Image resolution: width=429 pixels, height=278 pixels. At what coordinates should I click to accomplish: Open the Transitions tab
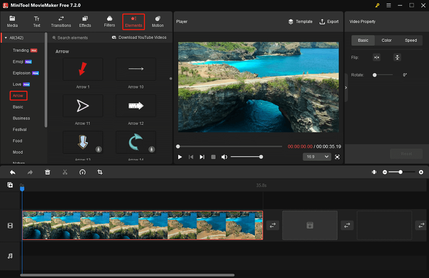pos(61,21)
